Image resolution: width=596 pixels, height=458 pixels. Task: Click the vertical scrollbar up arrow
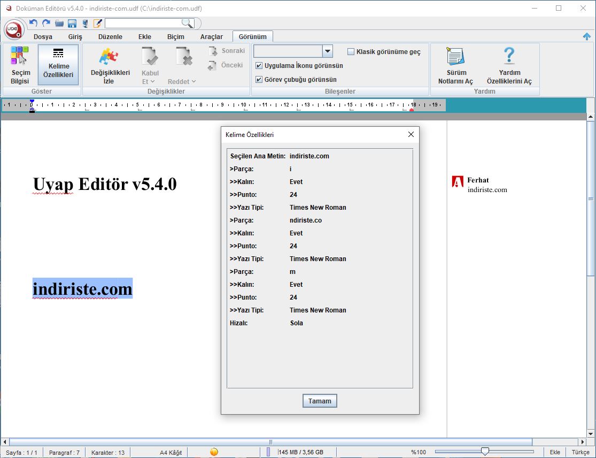590,117
